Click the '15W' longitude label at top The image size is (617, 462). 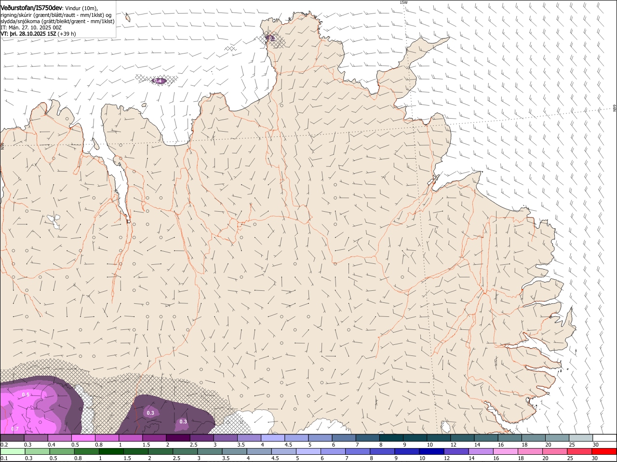pos(403,2)
